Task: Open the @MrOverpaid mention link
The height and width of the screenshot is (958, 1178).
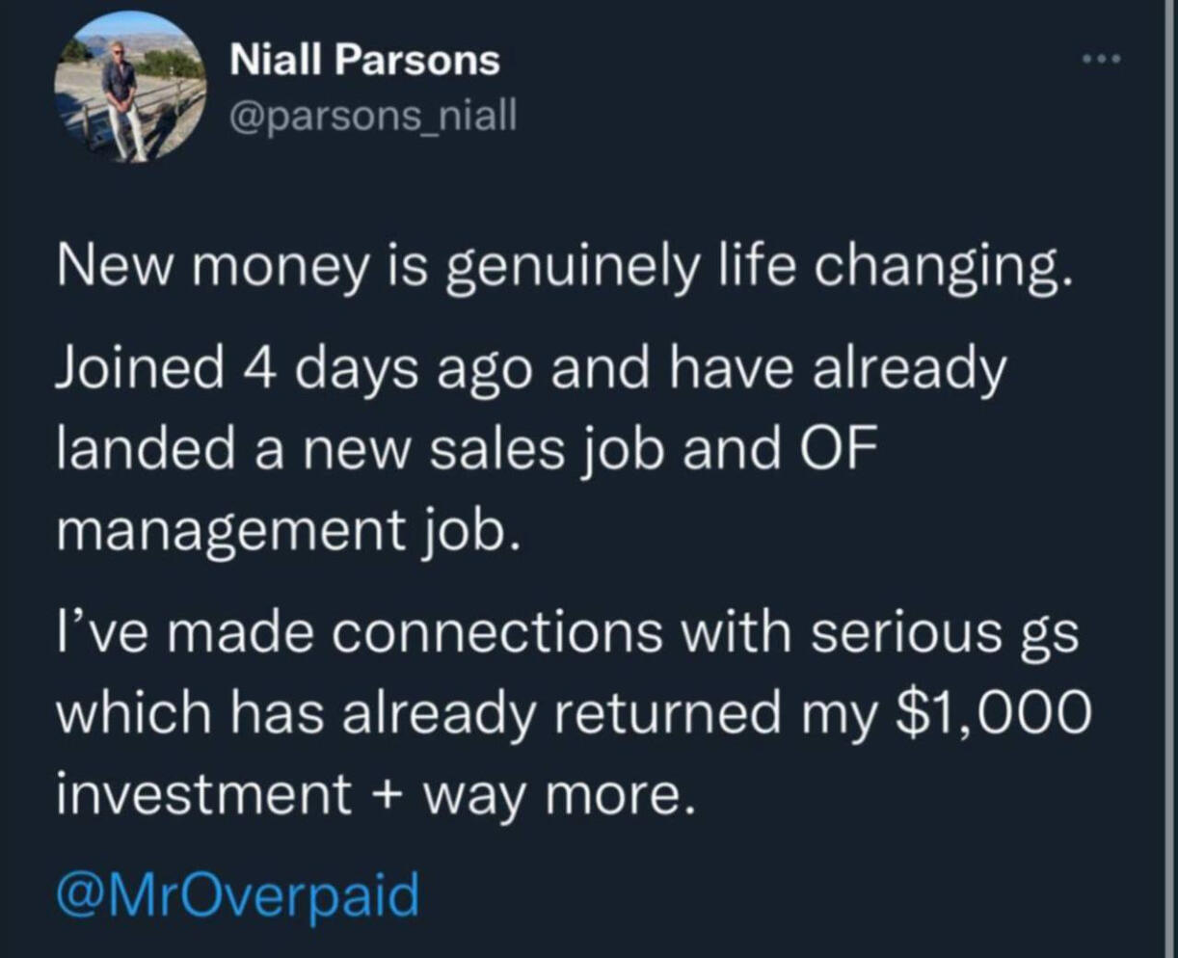Action: (x=238, y=893)
